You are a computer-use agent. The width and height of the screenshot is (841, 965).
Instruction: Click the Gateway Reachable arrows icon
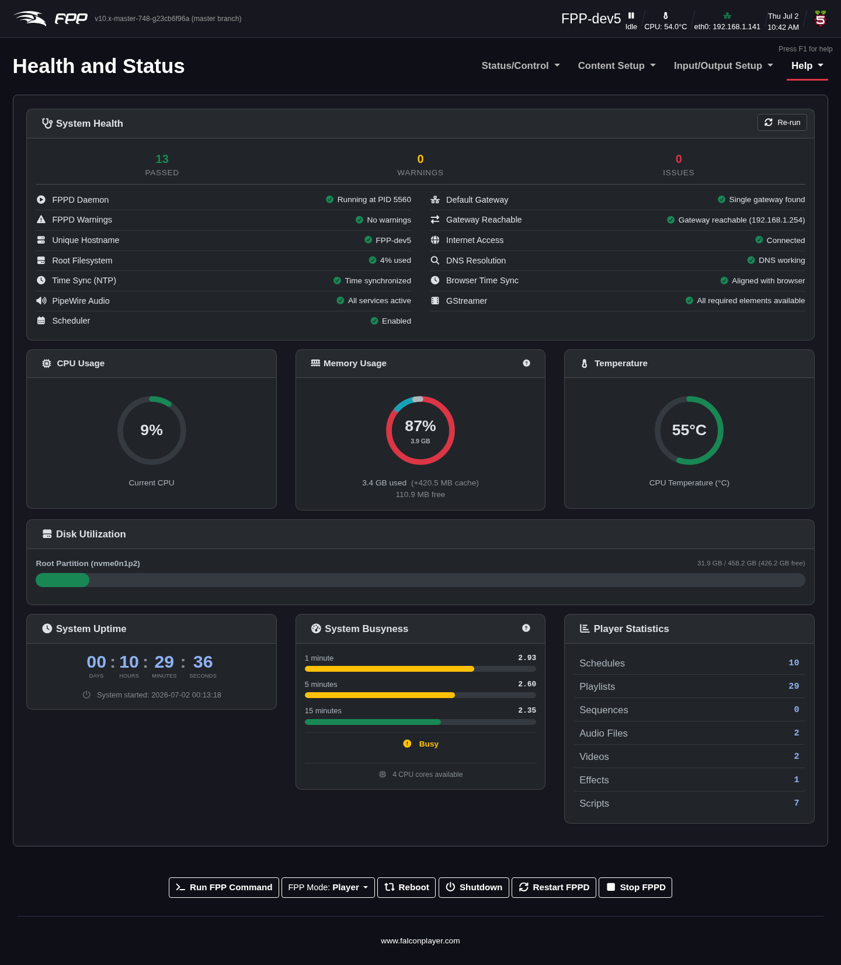(435, 220)
